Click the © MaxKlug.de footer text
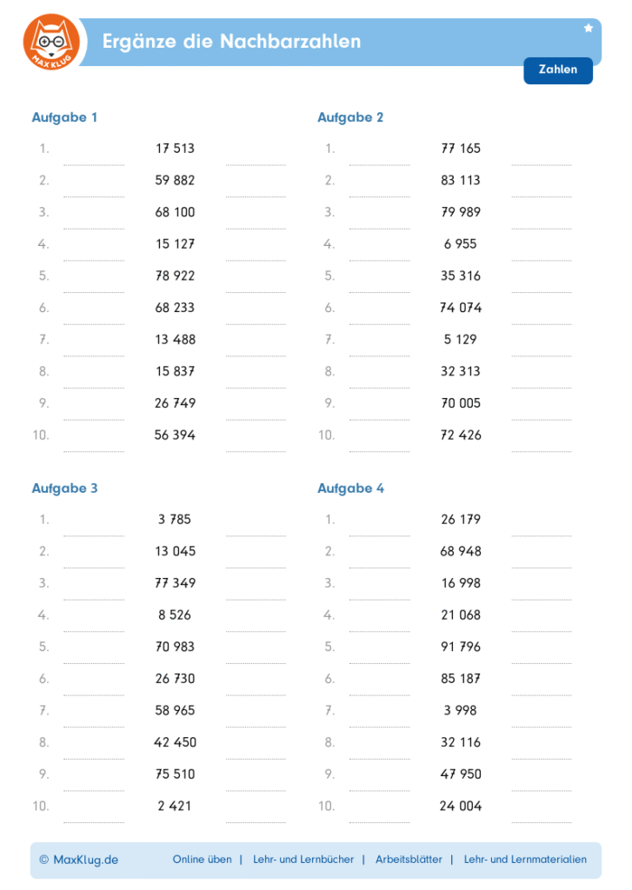 (78, 860)
